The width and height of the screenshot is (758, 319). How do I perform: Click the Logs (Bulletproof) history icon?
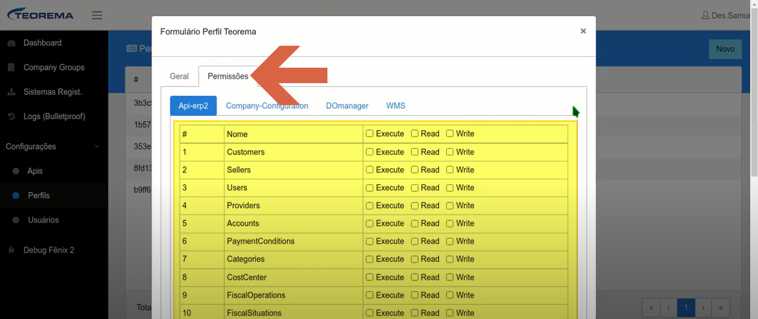[11, 117]
